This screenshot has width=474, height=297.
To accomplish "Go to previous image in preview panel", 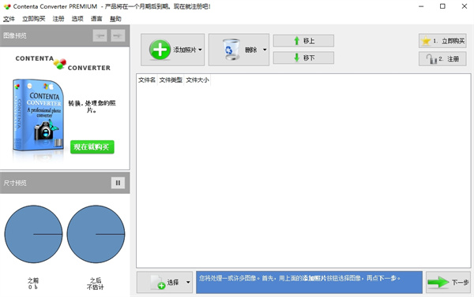I will pos(100,36).
